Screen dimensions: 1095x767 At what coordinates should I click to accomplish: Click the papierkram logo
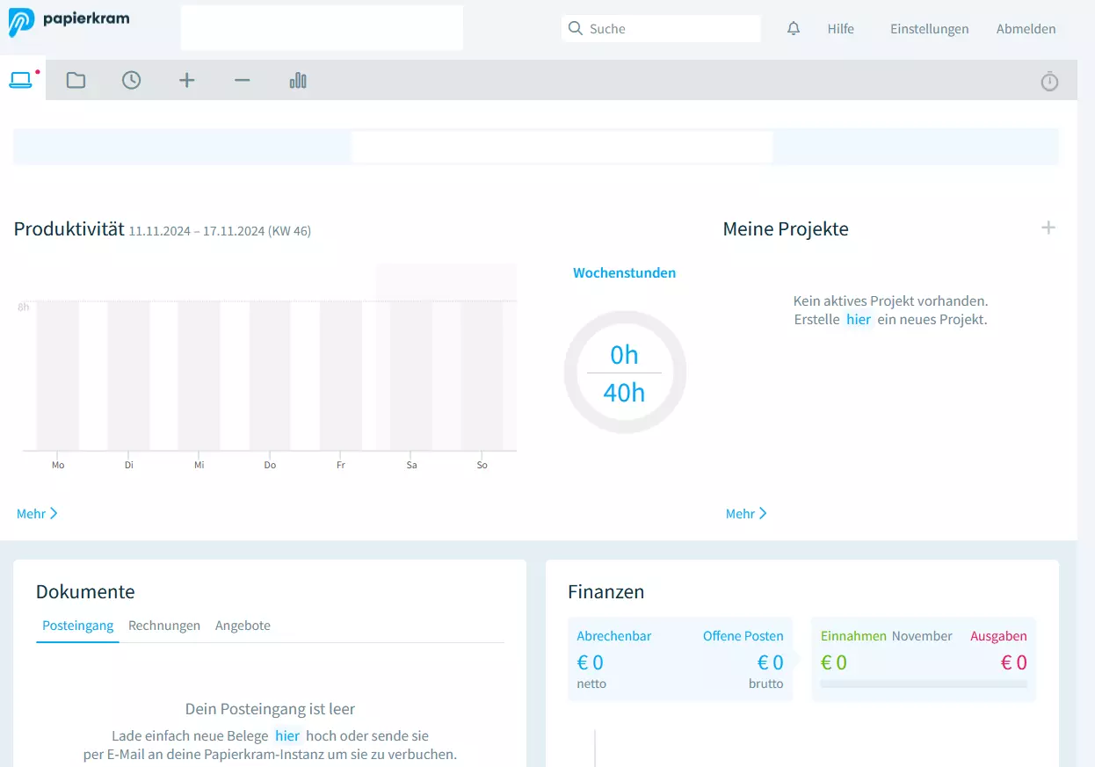(x=69, y=22)
